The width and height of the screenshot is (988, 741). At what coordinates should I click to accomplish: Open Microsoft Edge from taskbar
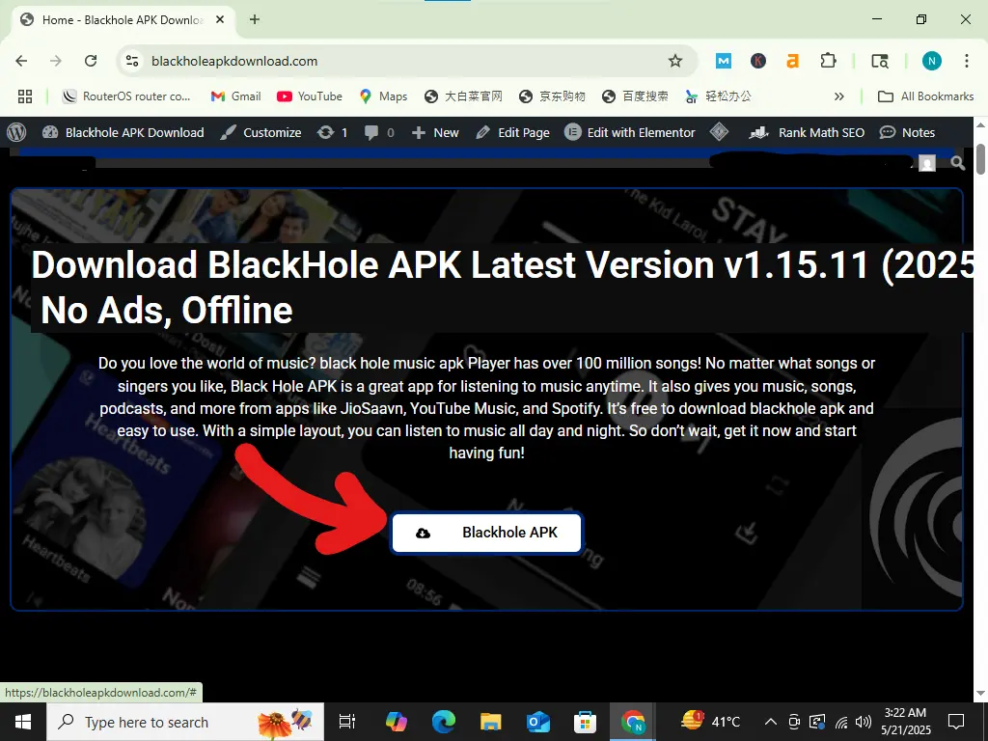coord(444,722)
